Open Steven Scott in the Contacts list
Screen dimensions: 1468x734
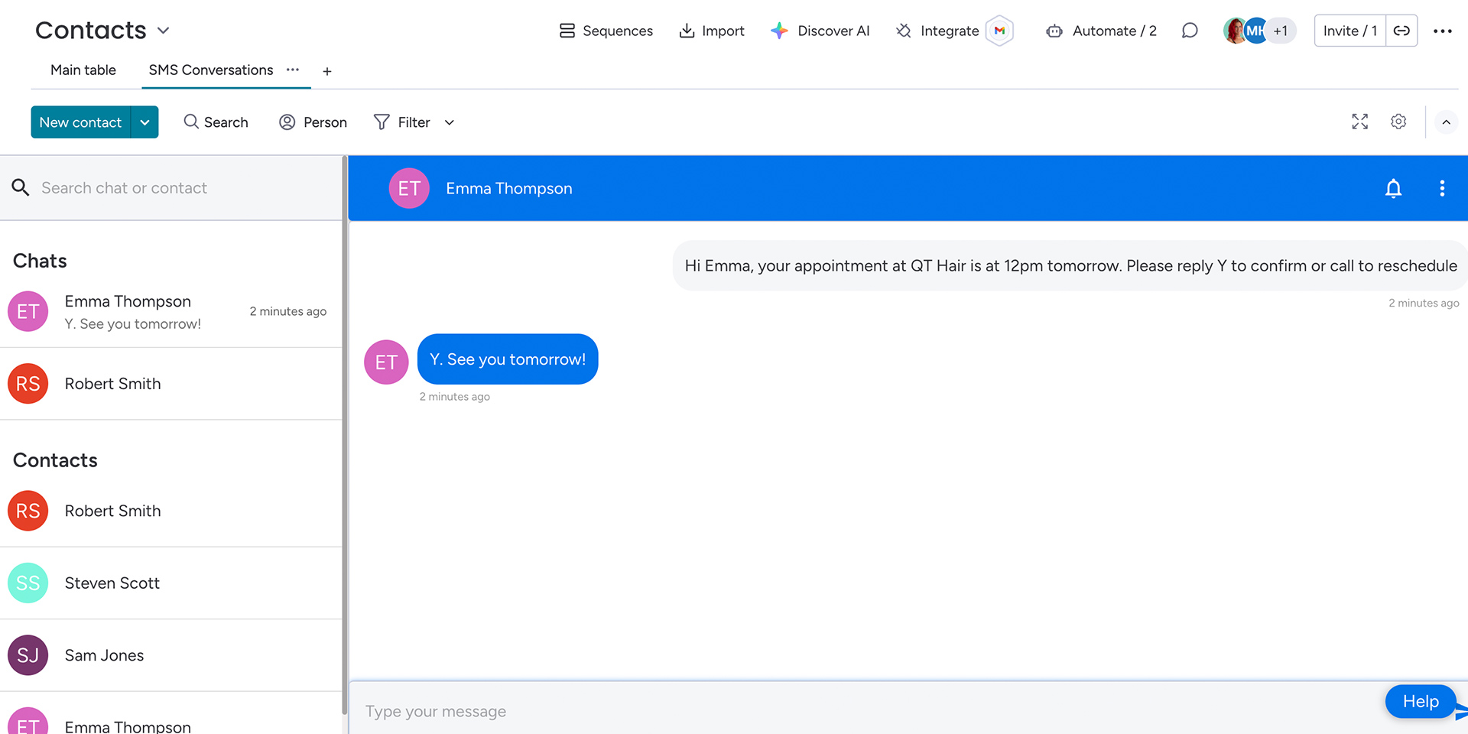coord(112,583)
